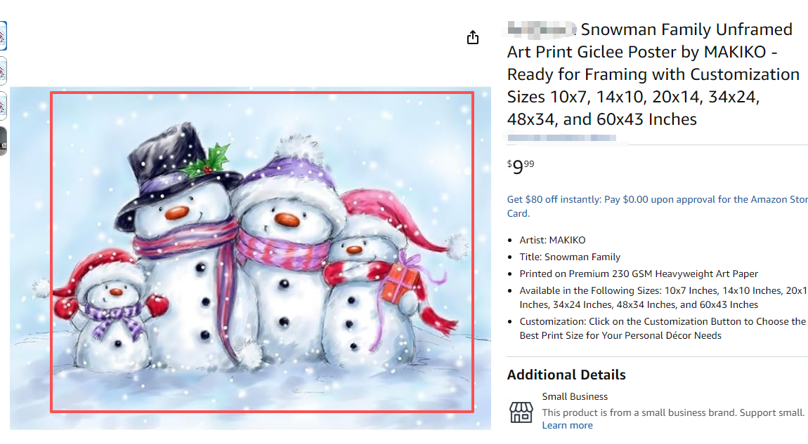The width and height of the screenshot is (808, 444).
Task: Click the 'Title: Snowman Family' bullet
Action: click(570, 257)
